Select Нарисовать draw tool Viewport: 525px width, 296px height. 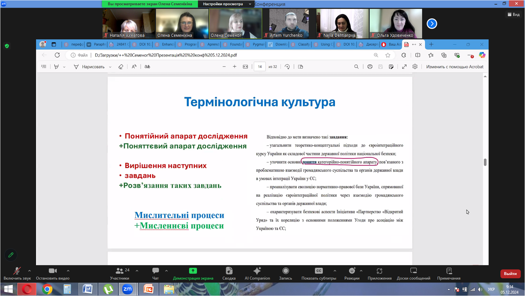click(x=89, y=67)
